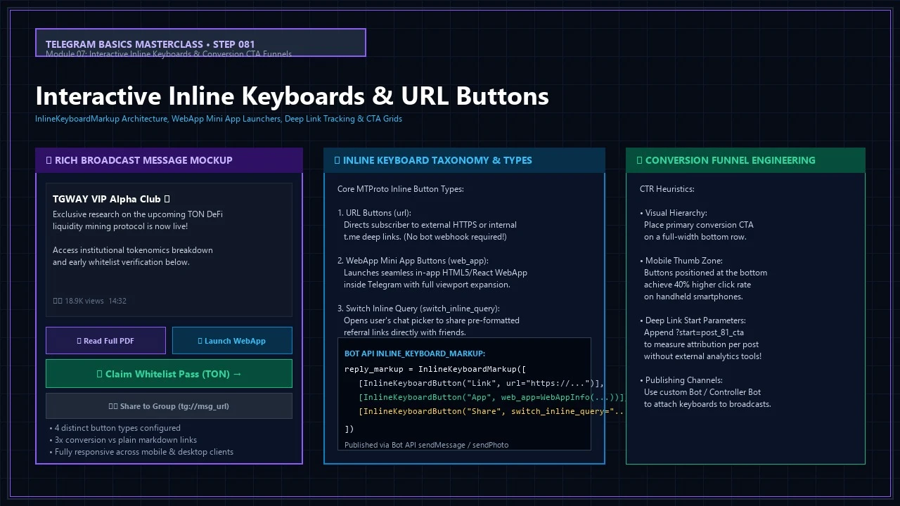The image size is (900, 506).
Task: Click 'Use custom Bot / Controller Bot' line
Action: [x=702, y=392]
